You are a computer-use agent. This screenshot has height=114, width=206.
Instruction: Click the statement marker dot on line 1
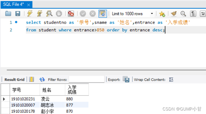16,22
